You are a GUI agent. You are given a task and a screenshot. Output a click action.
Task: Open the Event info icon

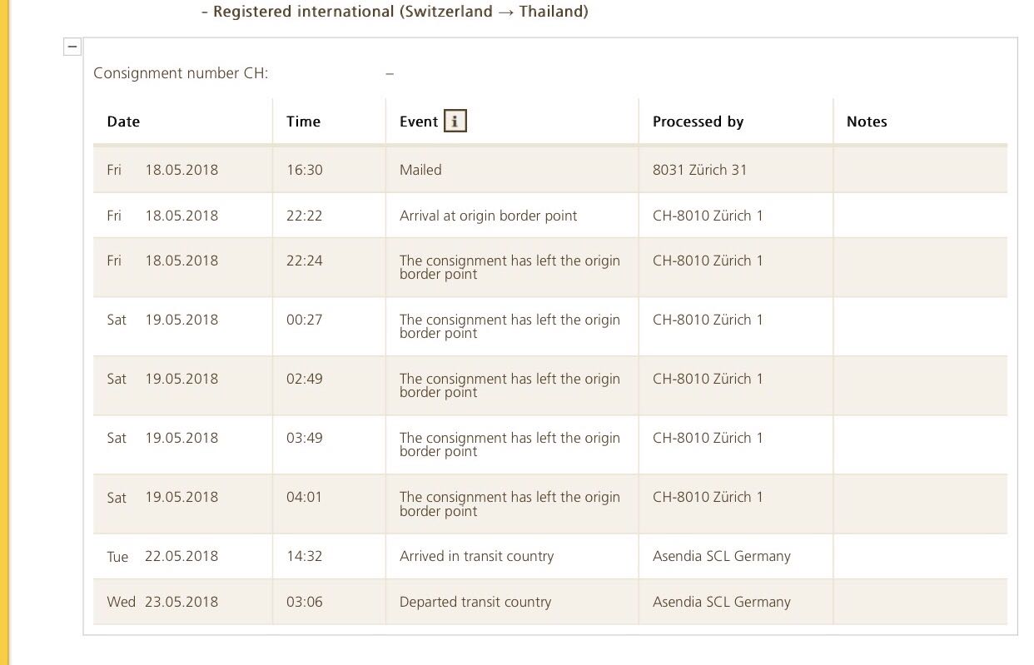coord(455,122)
